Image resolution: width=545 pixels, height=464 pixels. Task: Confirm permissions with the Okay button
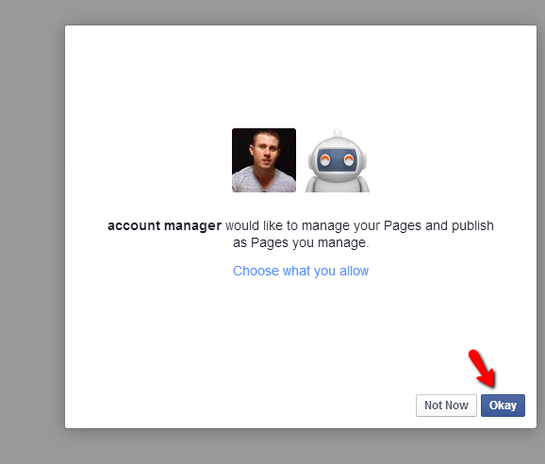click(x=503, y=406)
